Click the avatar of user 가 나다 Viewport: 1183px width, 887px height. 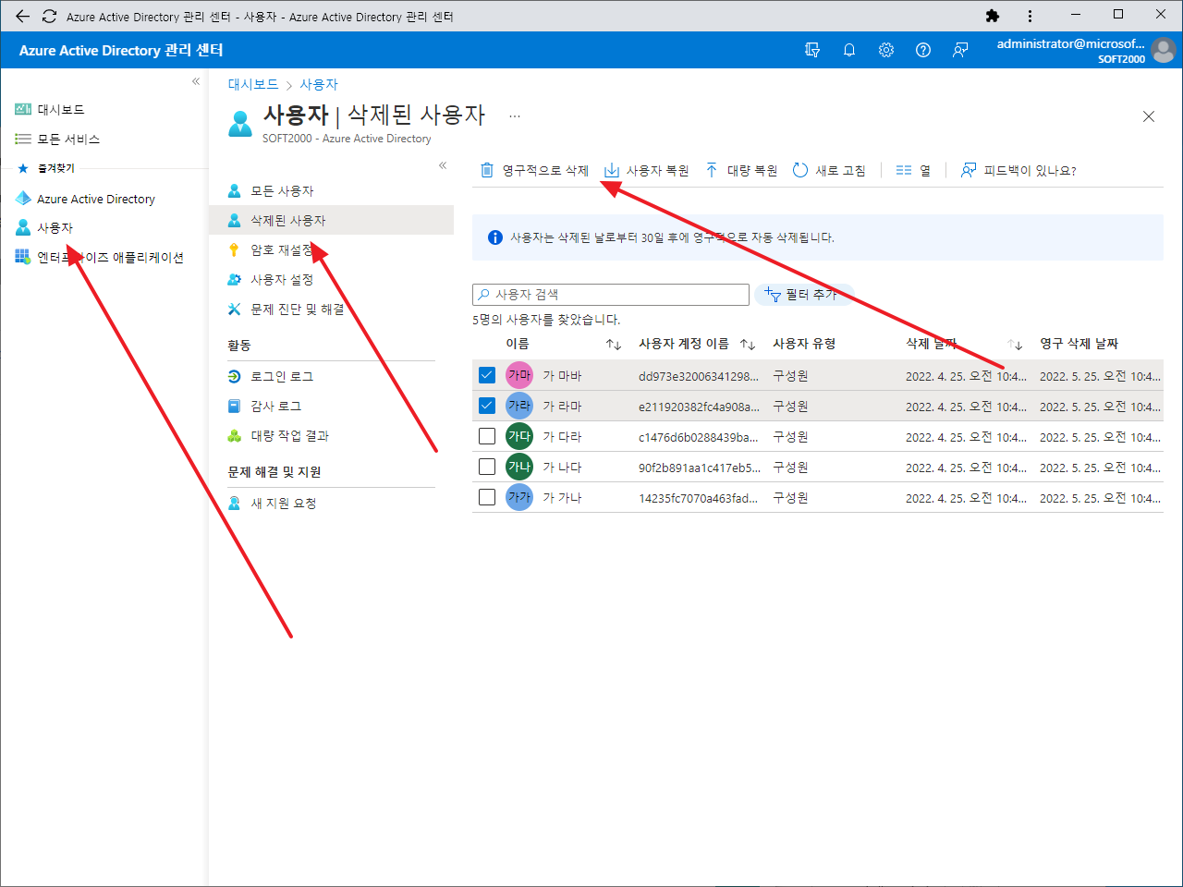click(x=519, y=467)
